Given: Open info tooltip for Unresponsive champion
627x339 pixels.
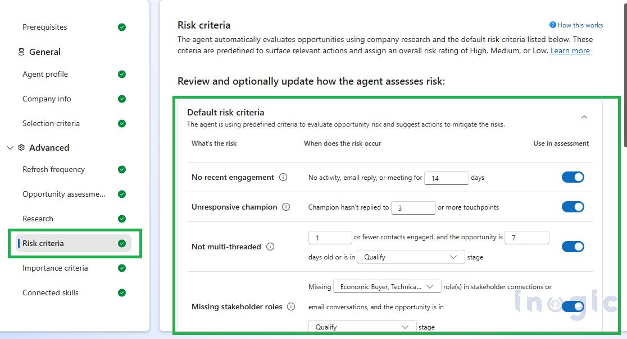Looking at the screenshot, I should [286, 207].
